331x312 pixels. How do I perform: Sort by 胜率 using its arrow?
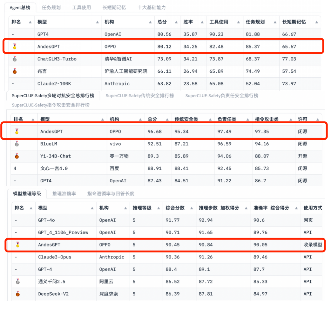pyautogui.click(x=202, y=22)
